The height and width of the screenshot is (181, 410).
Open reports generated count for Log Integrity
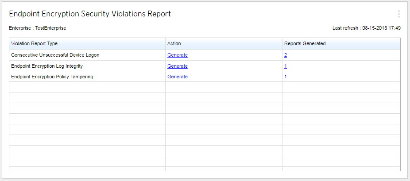click(x=286, y=66)
